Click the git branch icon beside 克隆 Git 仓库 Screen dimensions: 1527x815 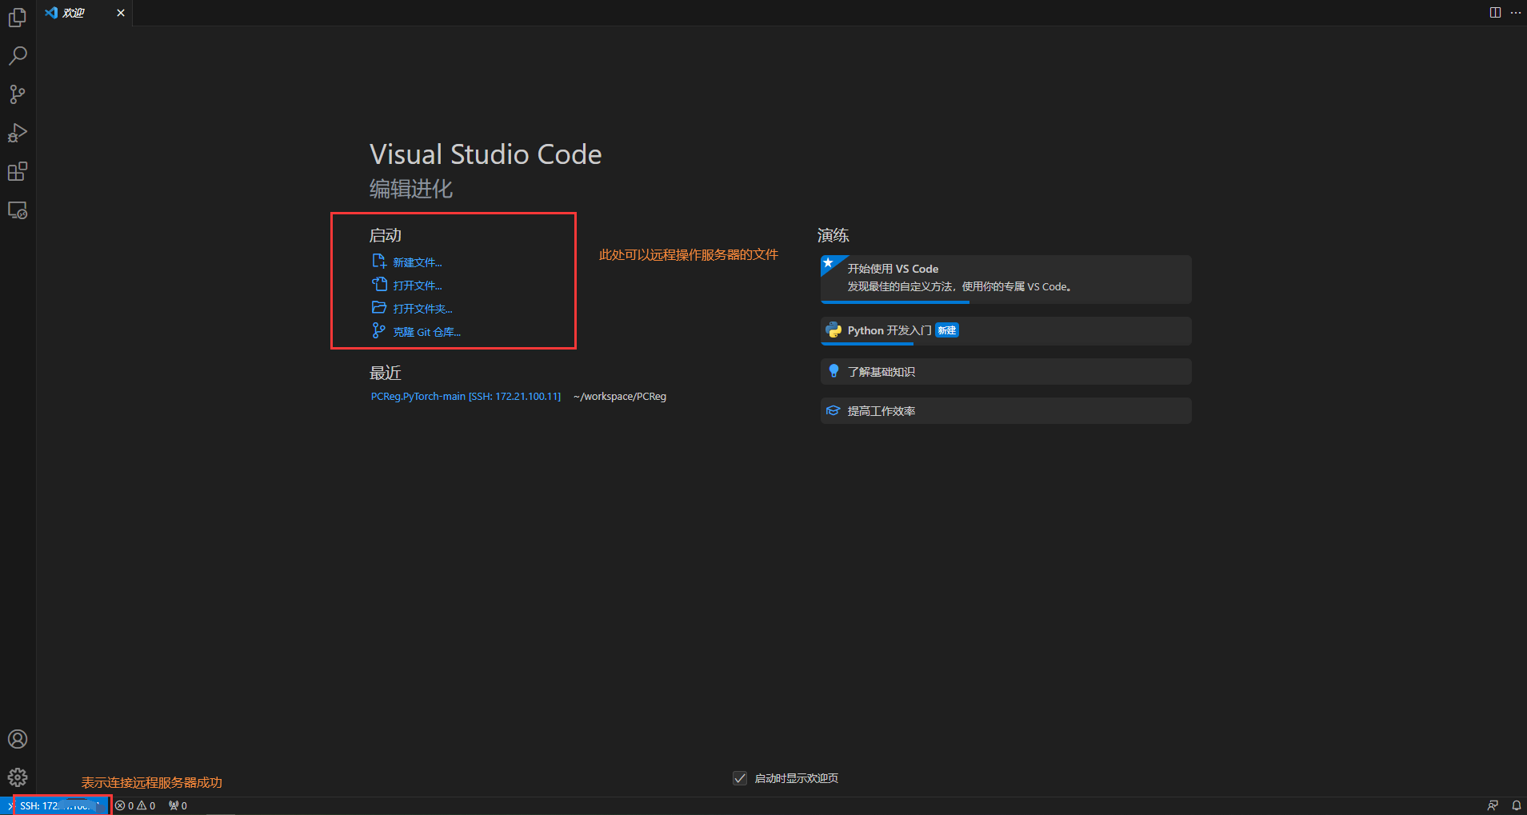(x=379, y=330)
